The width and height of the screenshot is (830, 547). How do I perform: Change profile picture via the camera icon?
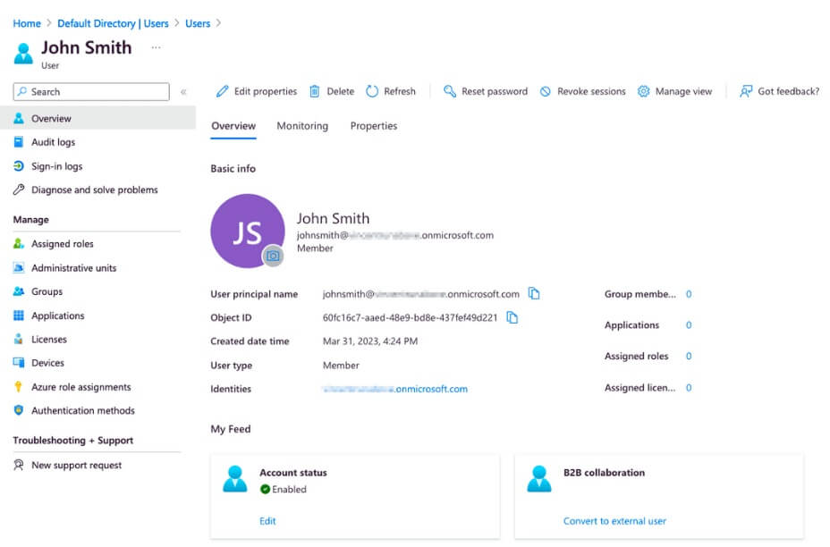[x=272, y=257]
